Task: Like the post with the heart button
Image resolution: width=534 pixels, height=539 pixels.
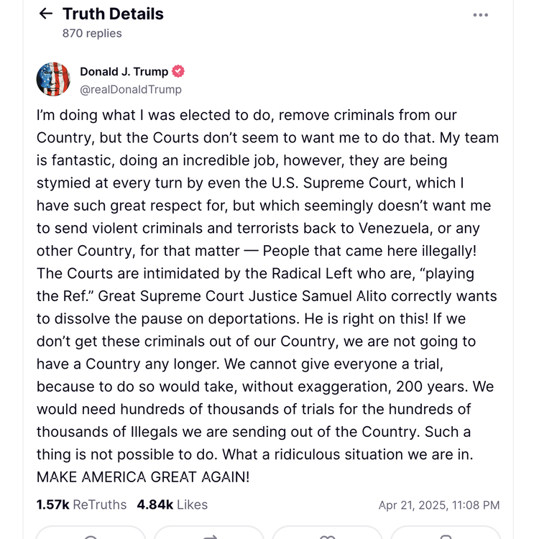Action: tap(327, 533)
